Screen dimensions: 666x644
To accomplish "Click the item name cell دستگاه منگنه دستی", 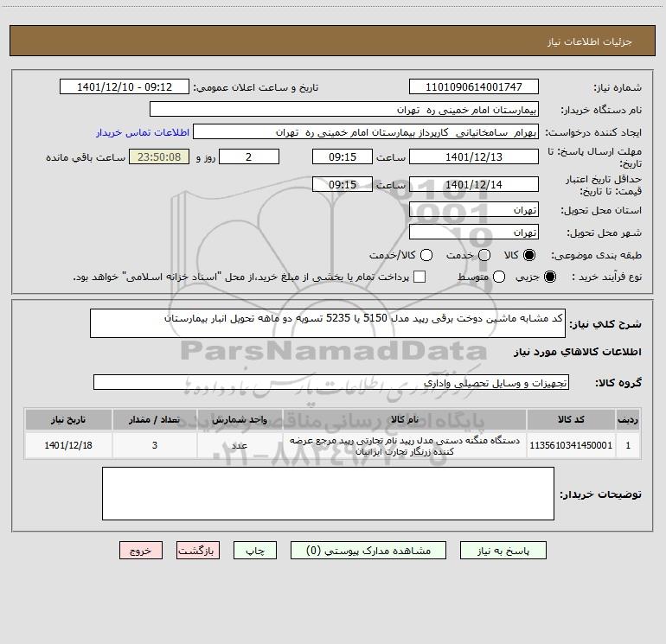I will coord(405,445).
